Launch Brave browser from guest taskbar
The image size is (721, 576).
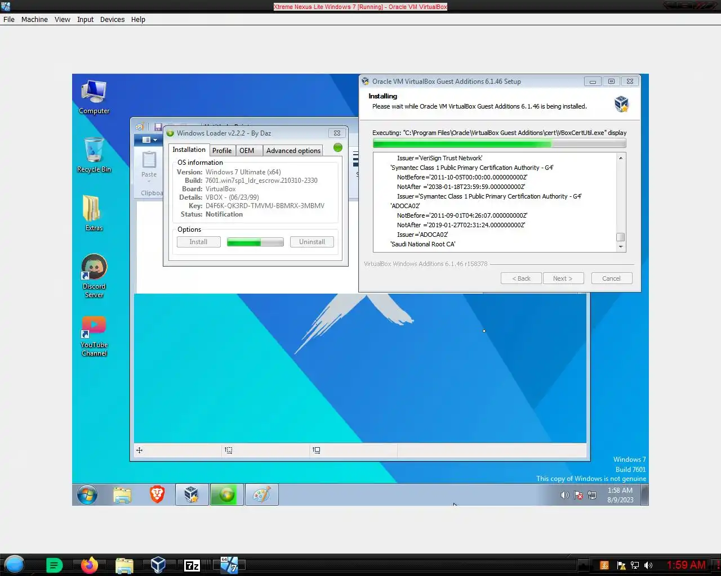click(x=157, y=495)
